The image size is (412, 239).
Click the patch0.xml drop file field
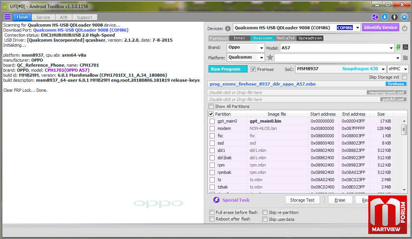point(308,99)
